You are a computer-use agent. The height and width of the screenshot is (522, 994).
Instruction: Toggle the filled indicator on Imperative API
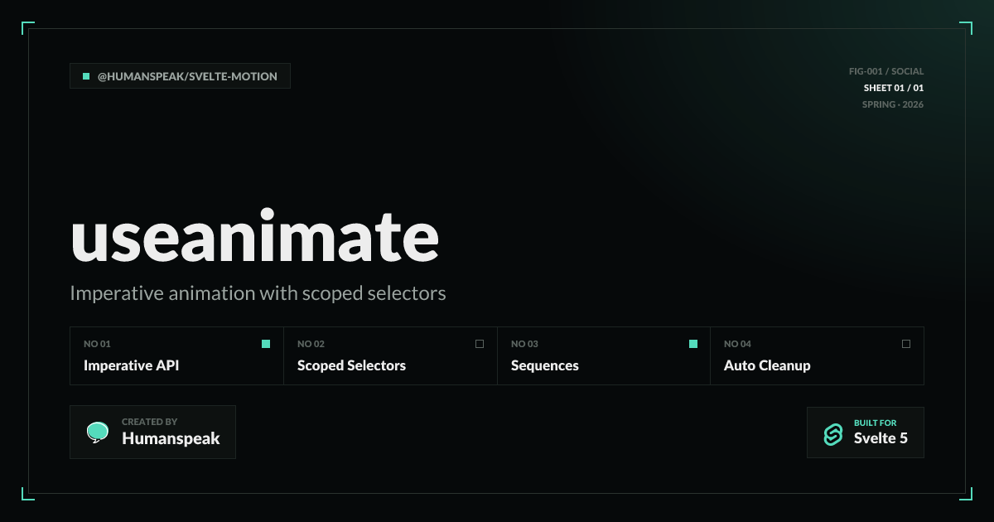click(x=266, y=344)
